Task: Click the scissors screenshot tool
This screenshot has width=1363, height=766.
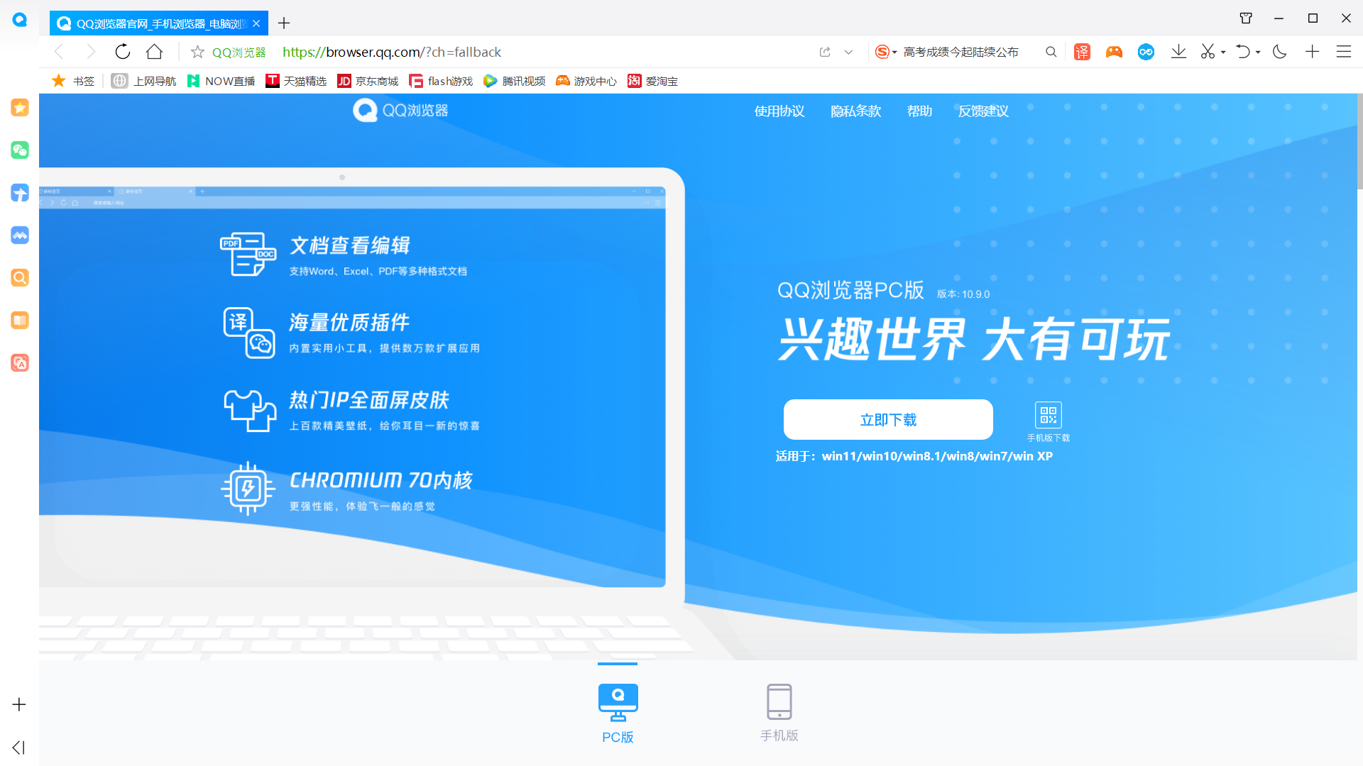Action: click(1208, 52)
